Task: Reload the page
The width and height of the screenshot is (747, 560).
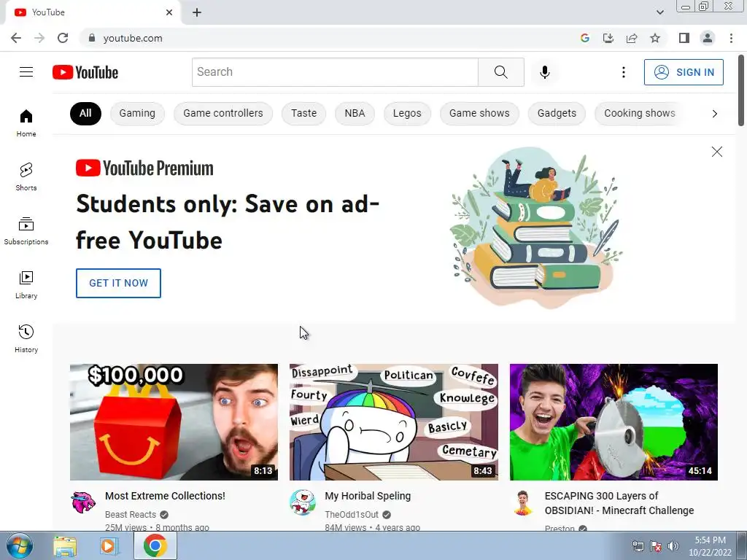Action: click(x=63, y=38)
